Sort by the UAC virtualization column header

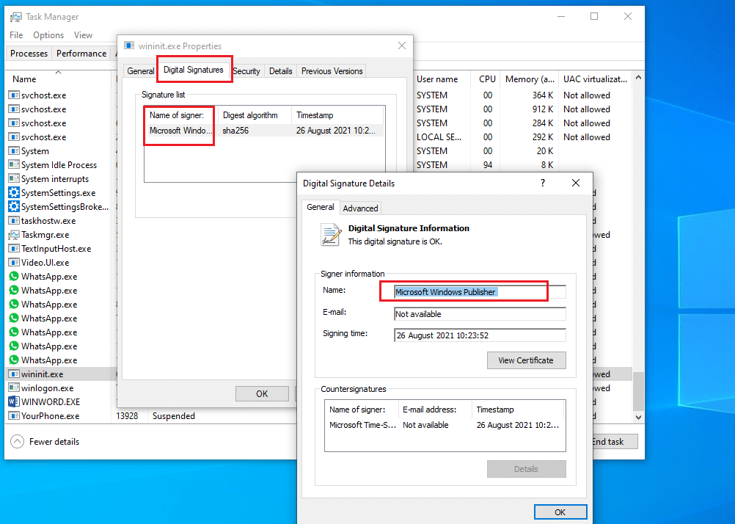point(596,79)
